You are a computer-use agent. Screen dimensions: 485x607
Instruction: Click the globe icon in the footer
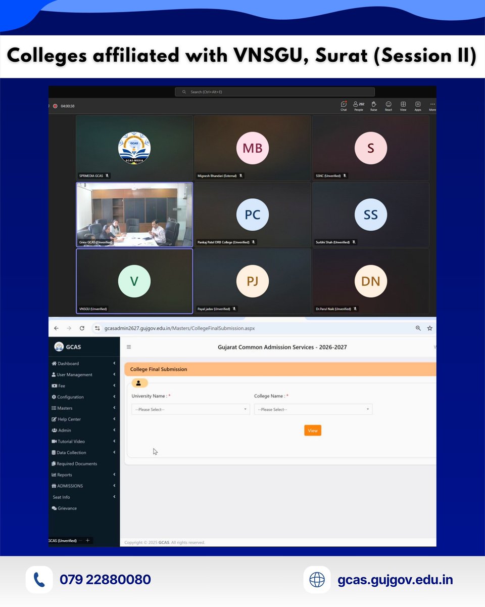tap(317, 580)
